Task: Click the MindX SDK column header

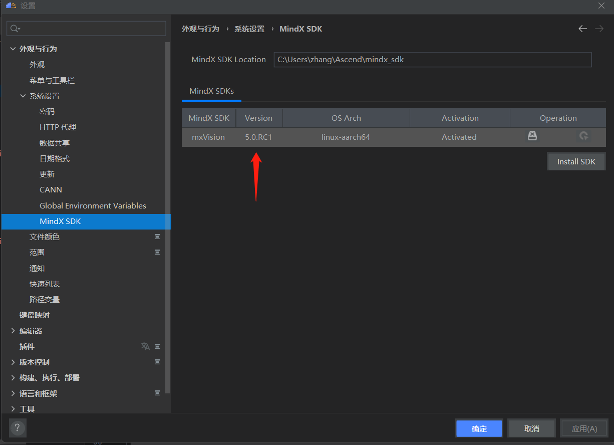Action: pos(209,118)
